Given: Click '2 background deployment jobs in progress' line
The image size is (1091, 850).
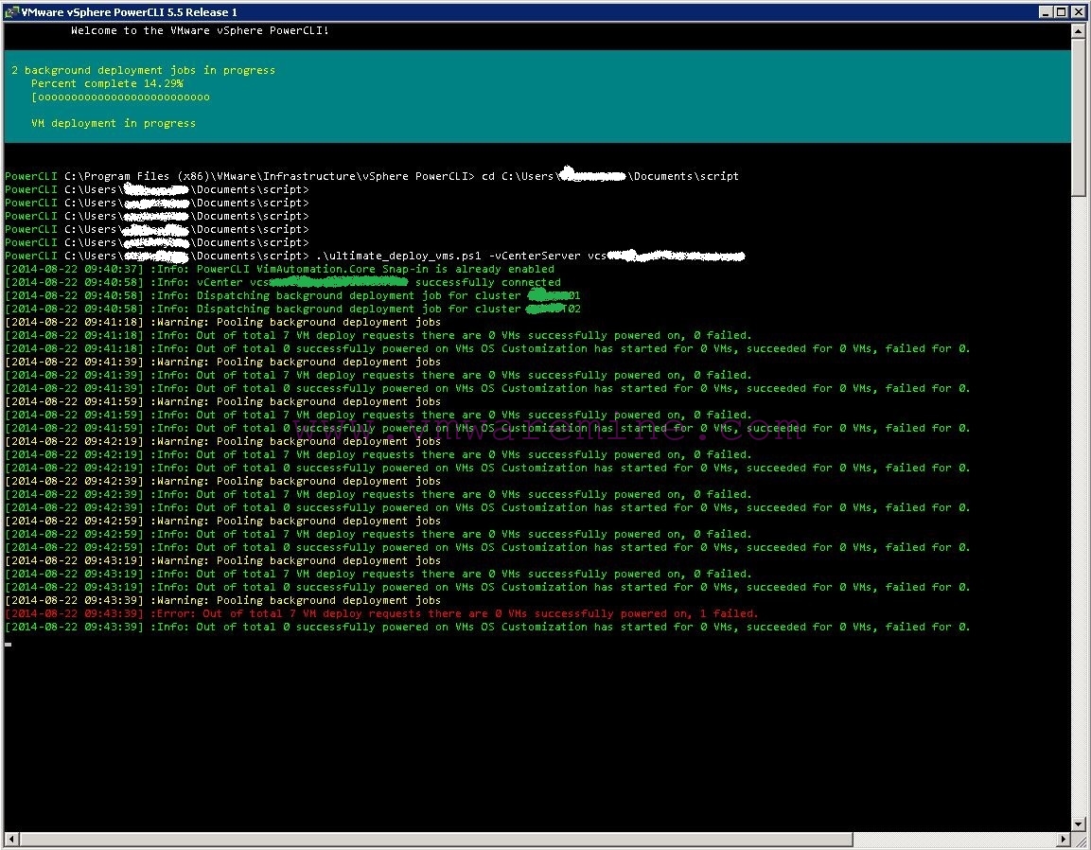Looking at the screenshot, I should pos(143,70).
